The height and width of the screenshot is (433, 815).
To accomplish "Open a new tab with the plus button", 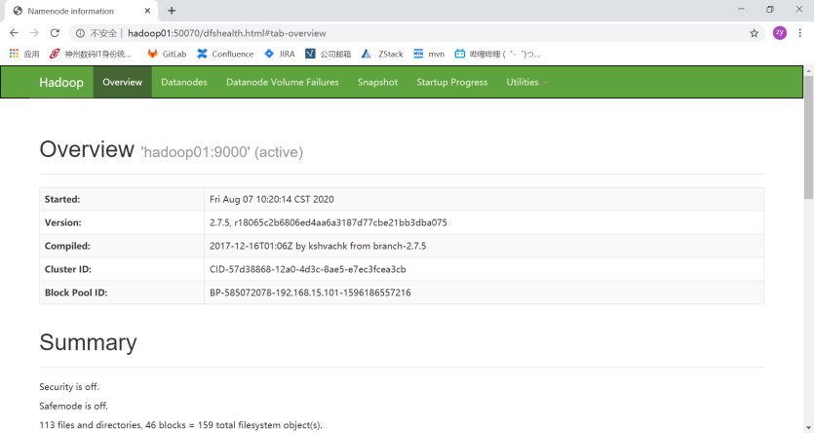I will tap(172, 11).
